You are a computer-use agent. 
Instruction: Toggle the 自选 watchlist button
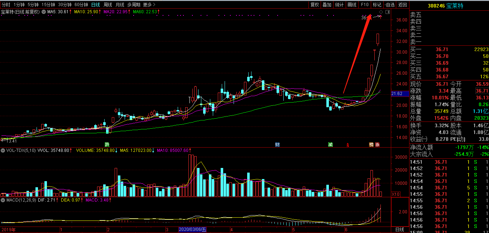coord(389,5)
